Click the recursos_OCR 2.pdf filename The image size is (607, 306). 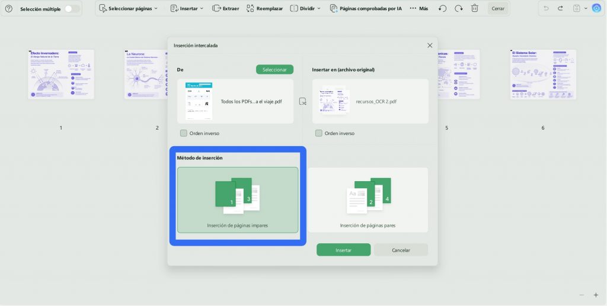tap(376, 102)
